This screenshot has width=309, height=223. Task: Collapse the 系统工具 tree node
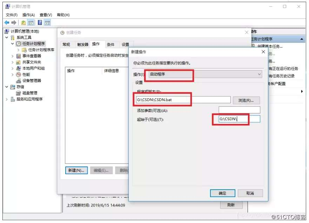(x=7, y=37)
